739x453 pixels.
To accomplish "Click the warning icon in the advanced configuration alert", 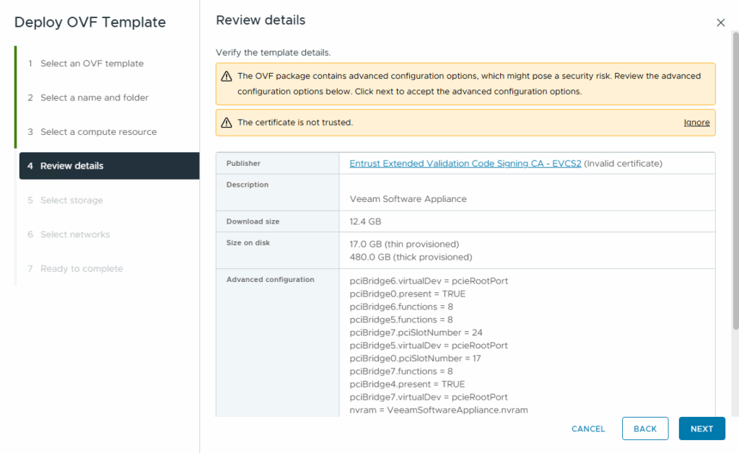I will 227,76.
